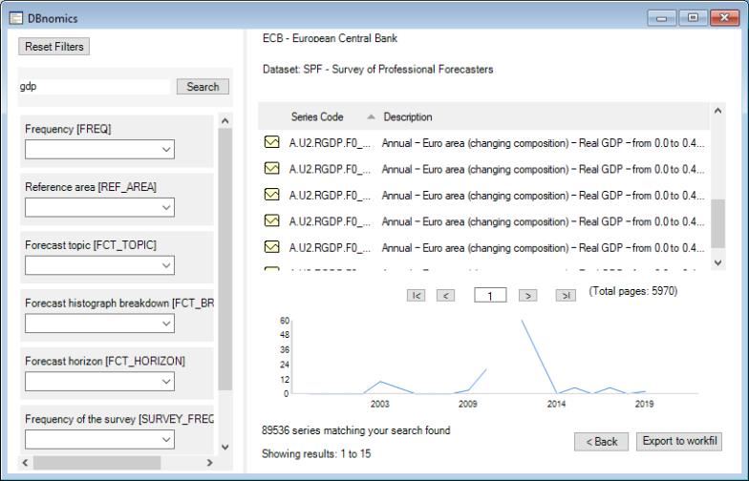Expand the Forecast histograph breakdown dropdown
Image resolution: width=749 pixels, height=481 pixels.
pyautogui.click(x=100, y=324)
